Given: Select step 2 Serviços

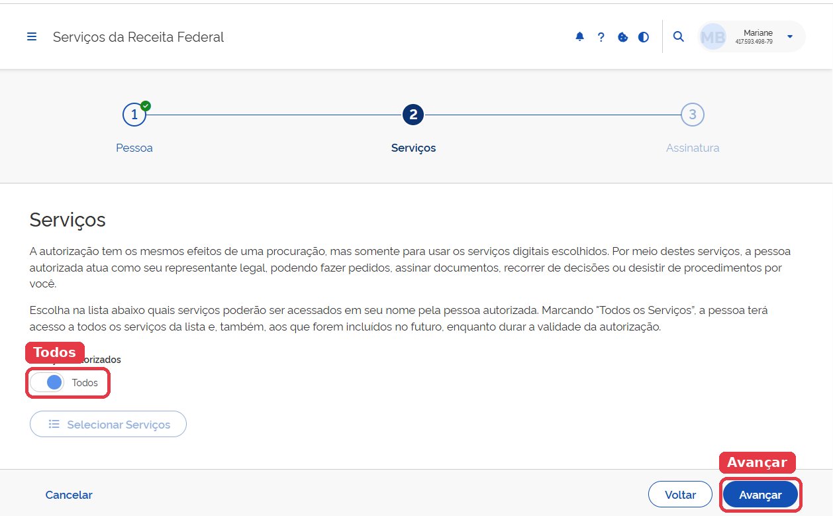Looking at the screenshot, I should pyautogui.click(x=413, y=115).
